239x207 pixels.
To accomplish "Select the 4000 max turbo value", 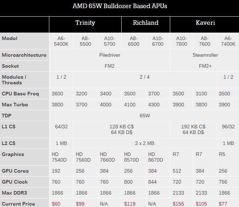I will (x=106, y=105).
